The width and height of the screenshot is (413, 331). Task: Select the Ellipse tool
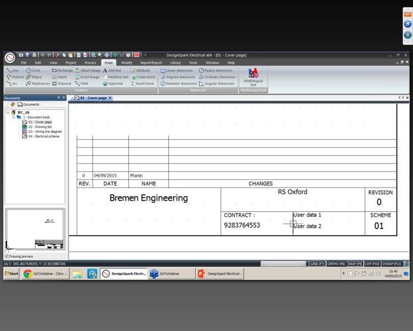click(34, 77)
